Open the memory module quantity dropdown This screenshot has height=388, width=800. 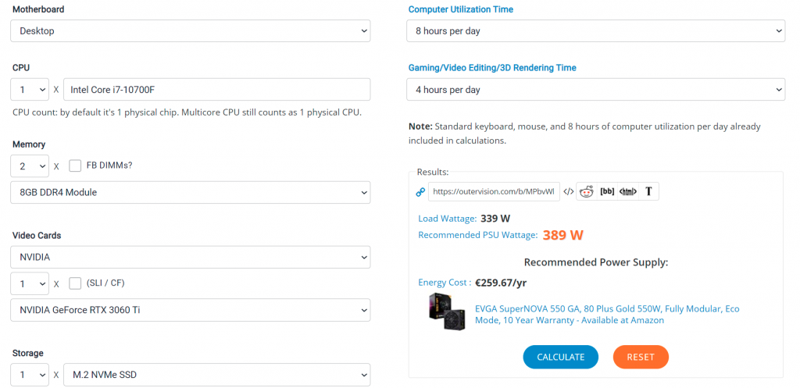(x=30, y=166)
